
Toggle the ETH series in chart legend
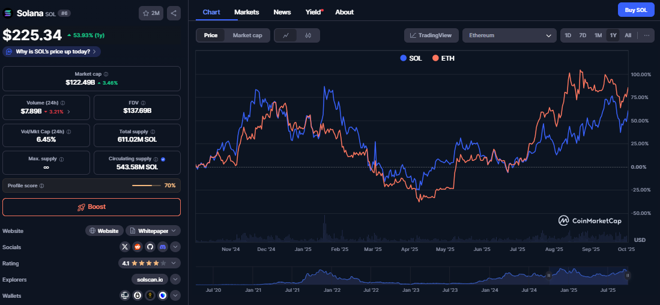(x=443, y=58)
